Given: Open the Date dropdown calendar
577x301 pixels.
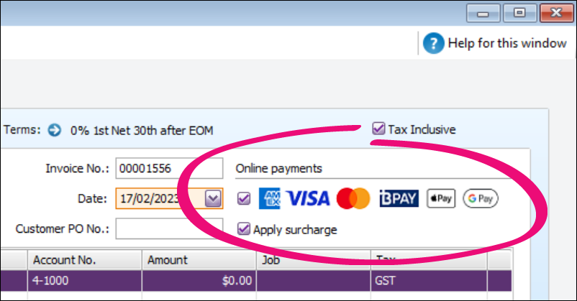Looking at the screenshot, I should point(214,198).
